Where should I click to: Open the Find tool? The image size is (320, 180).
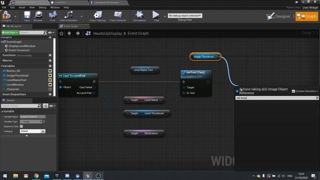click(x=52, y=16)
